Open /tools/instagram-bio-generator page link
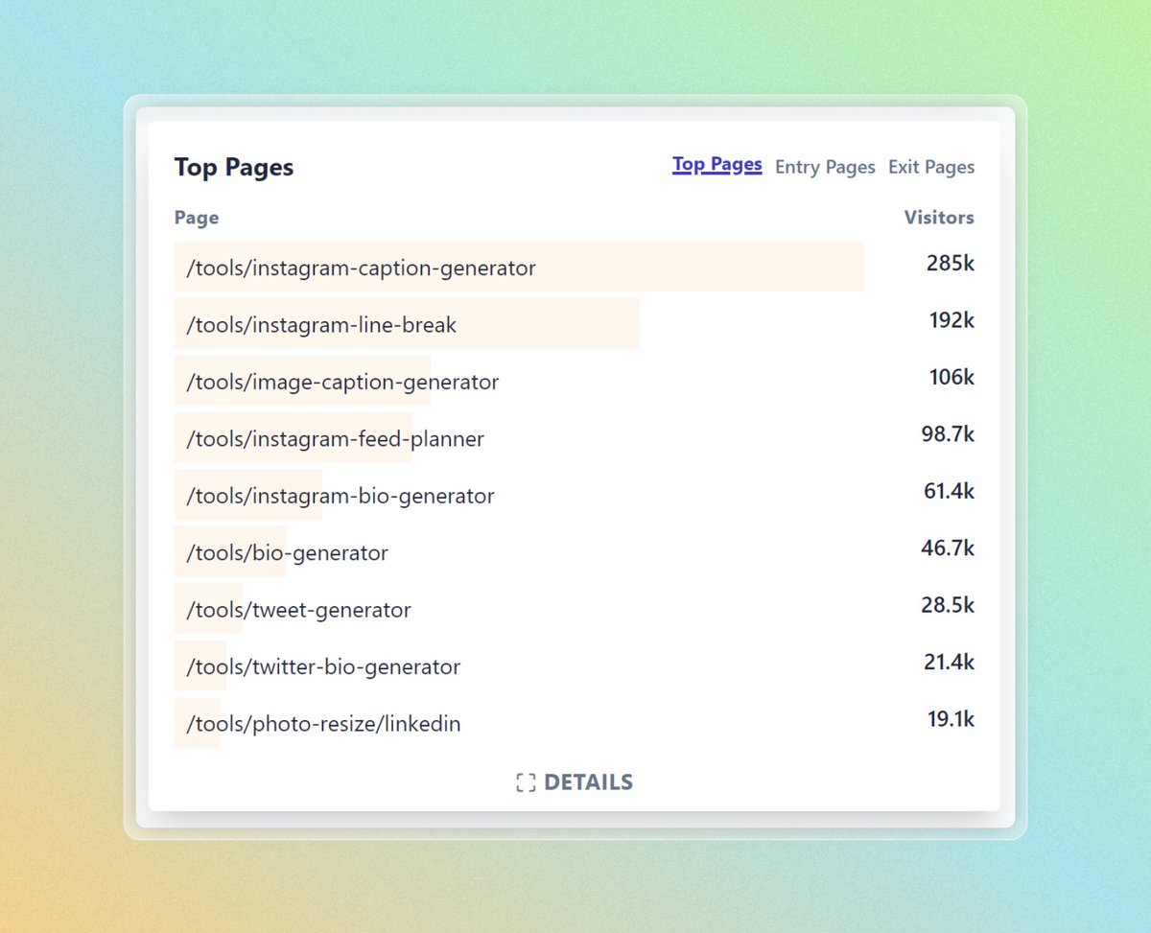 tap(341, 496)
